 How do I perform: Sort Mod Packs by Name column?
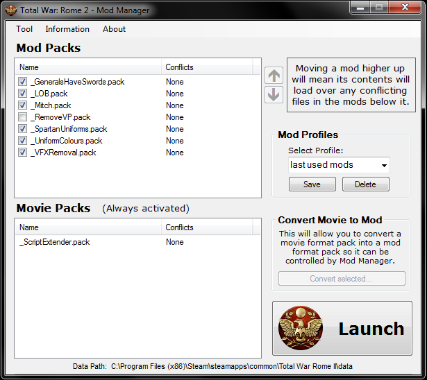[88, 67]
